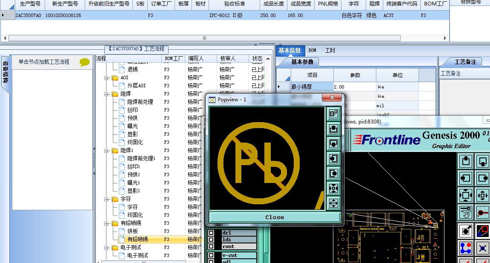Screen dimensions: 490x263
Task: Collapse the 电子测试 folder node
Action: (106, 248)
